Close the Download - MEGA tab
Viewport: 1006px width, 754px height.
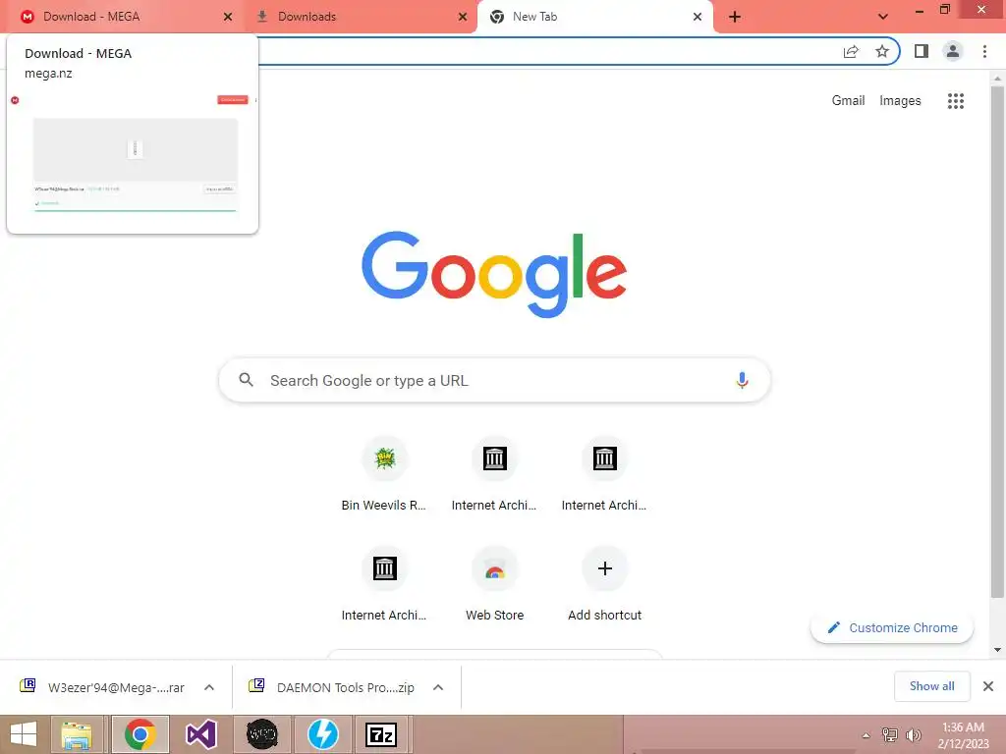click(228, 17)
